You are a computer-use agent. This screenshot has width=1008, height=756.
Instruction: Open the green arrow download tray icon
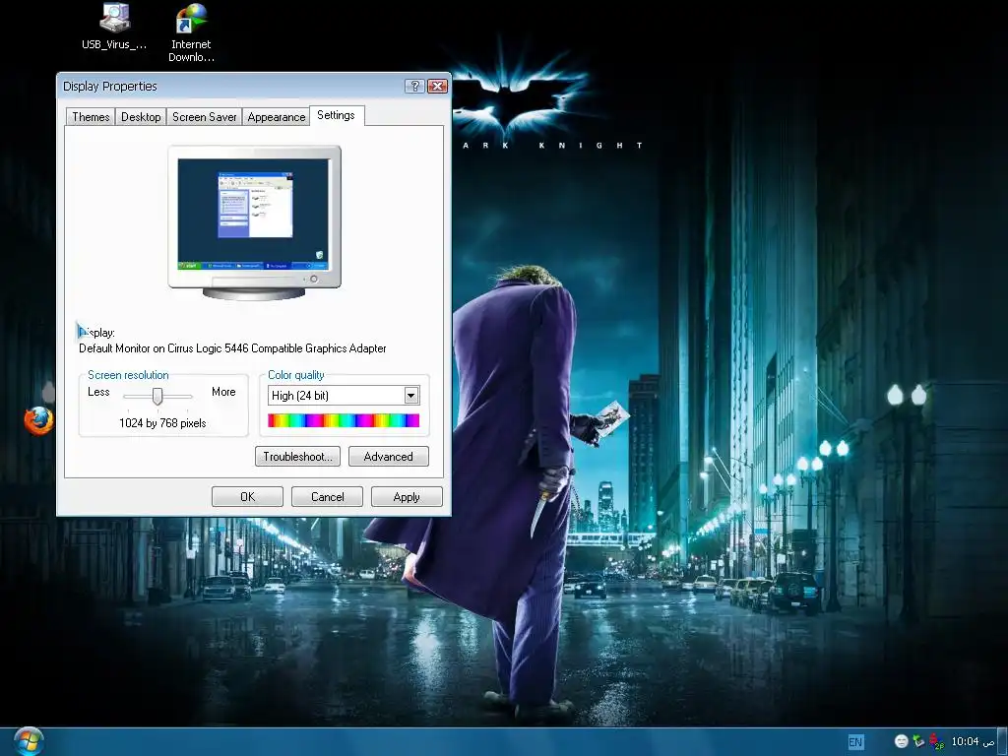(x=918, y=741)
